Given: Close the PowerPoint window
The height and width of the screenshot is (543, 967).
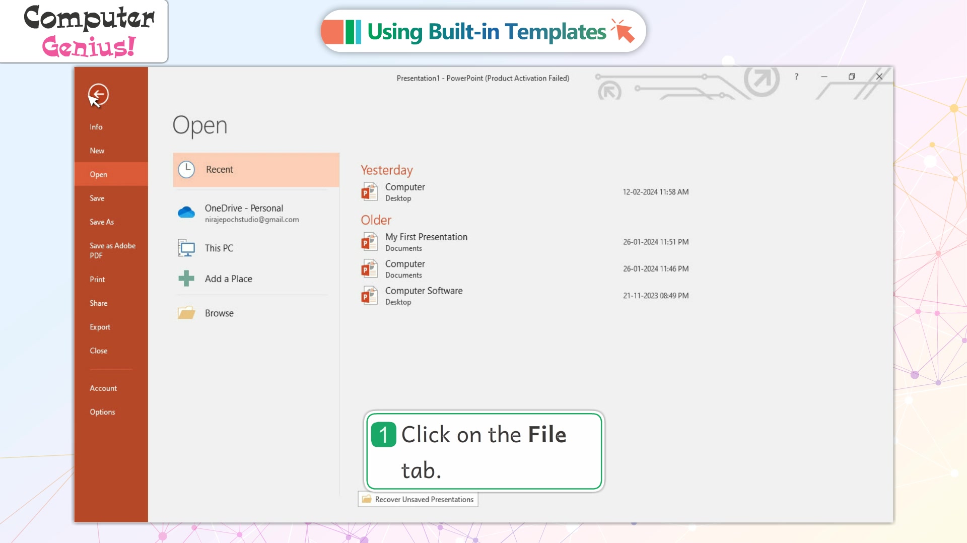Looking at the screenshot, I should point(879,77).
